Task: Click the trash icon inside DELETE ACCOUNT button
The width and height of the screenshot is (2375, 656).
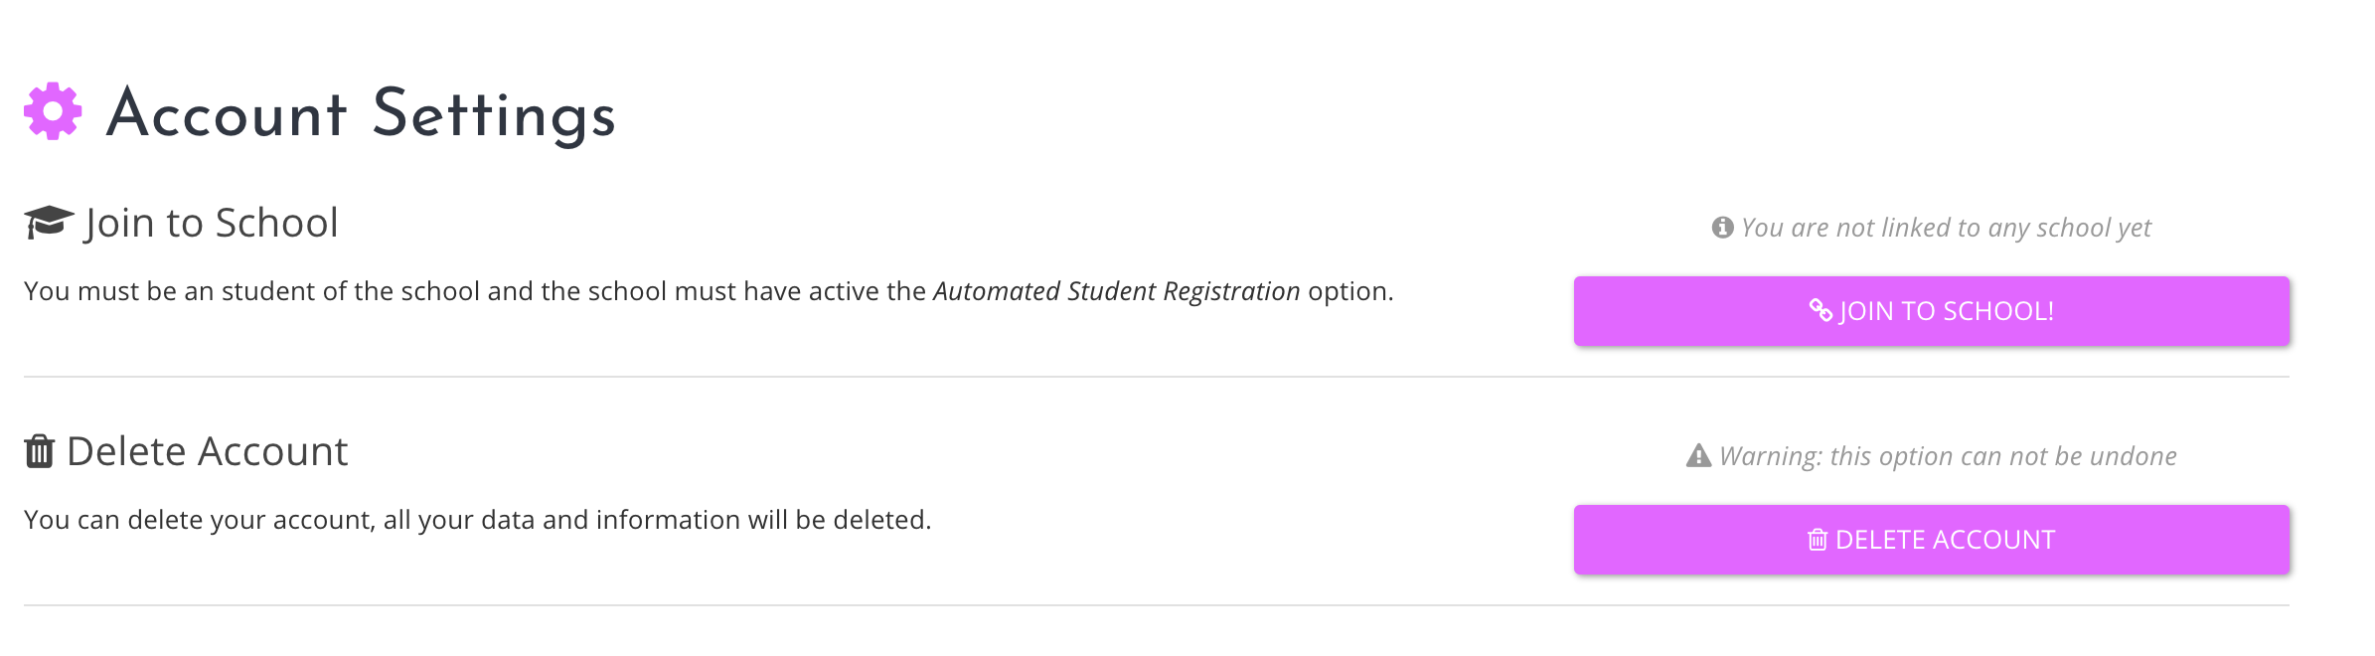Action: (x=1816, y=540)
